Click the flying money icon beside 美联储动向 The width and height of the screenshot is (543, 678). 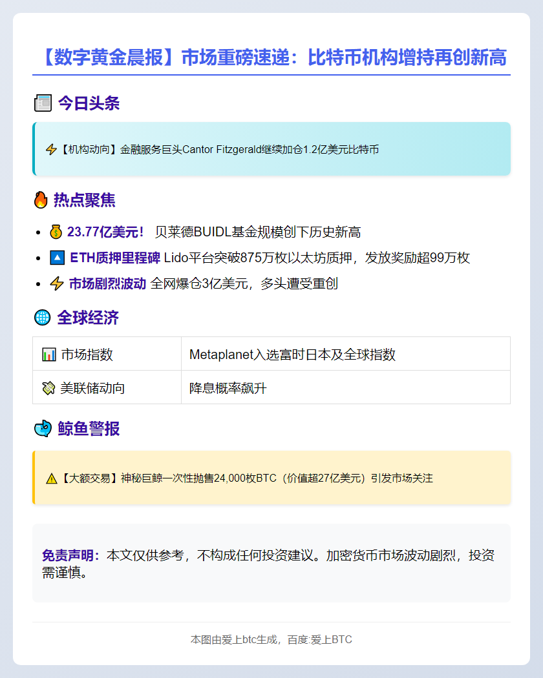point(49,388)
